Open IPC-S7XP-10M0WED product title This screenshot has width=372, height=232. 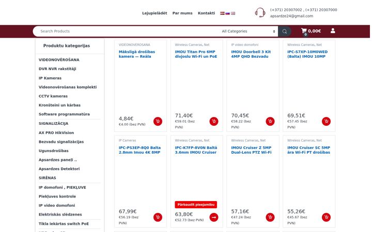pos(307,54)
